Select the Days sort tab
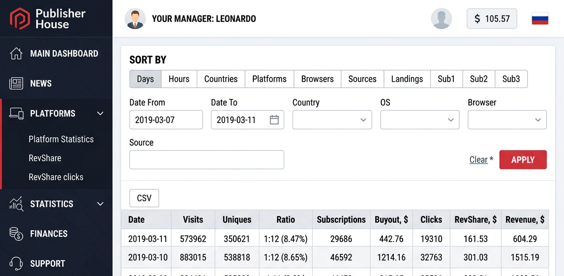 (145, 79)
